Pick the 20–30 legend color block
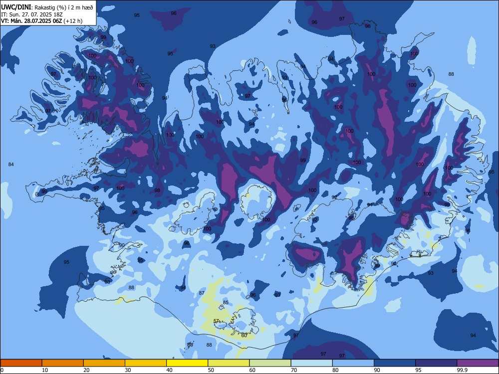Viewport: 499px width, 374px height. (x=104, y=363)
